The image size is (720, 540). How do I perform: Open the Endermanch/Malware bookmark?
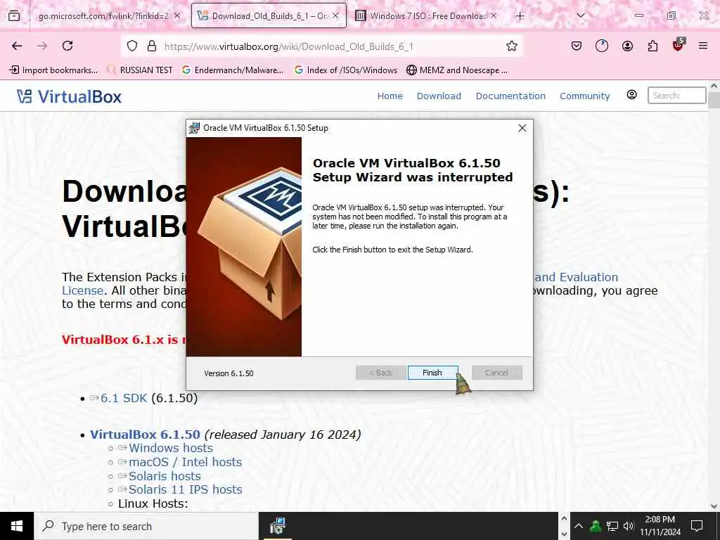(232, 70)
